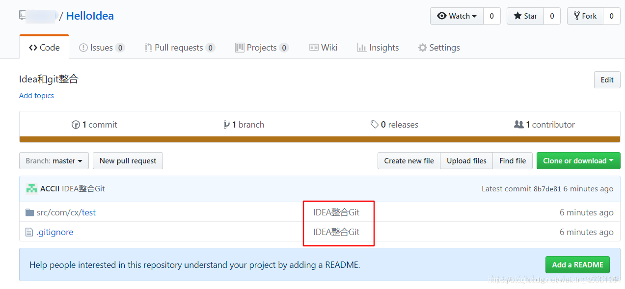Click the Projects tab board icon
This screenshot has height=289, width=625.
click(x=240, y=48)
